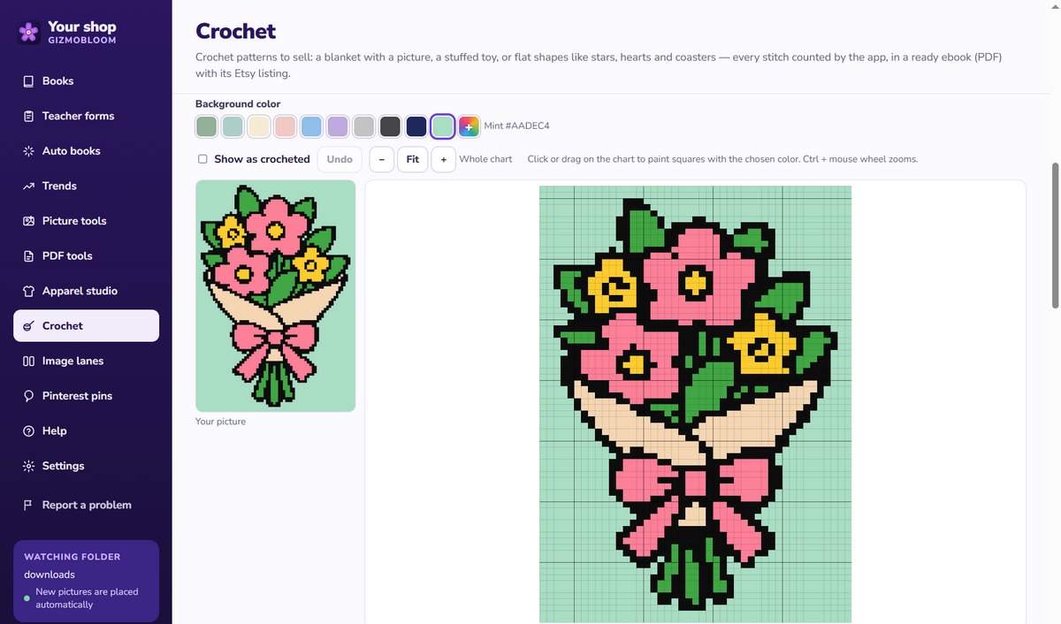Click the Background color label
This screenshot has height=624, width=1061.
pyautogui.click(x=238, y=104)
